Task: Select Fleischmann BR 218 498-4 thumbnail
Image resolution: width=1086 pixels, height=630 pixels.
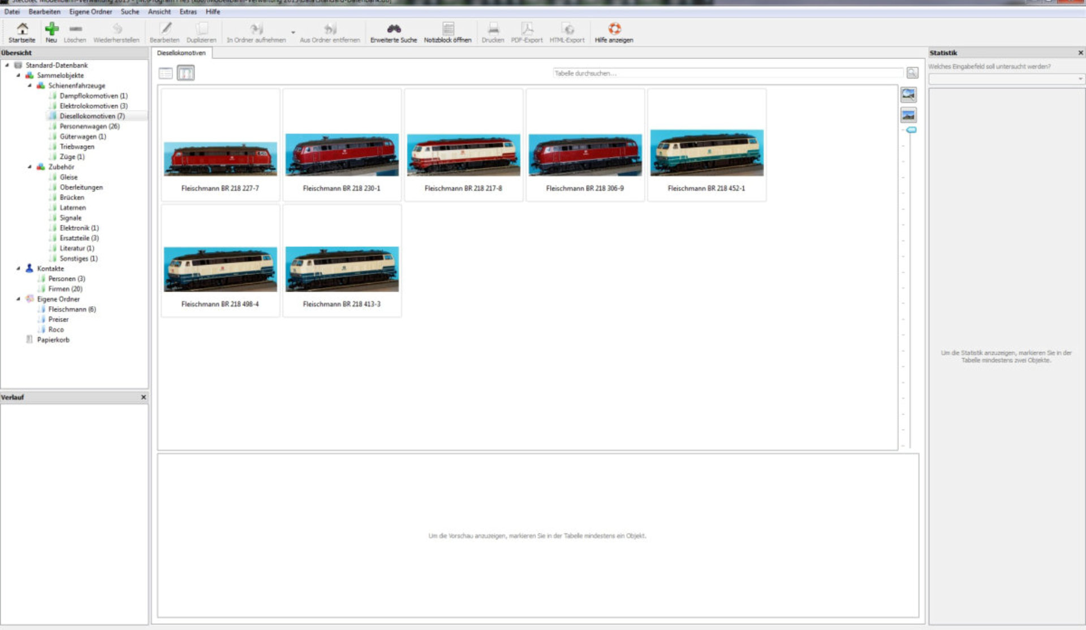Action: 220,260
